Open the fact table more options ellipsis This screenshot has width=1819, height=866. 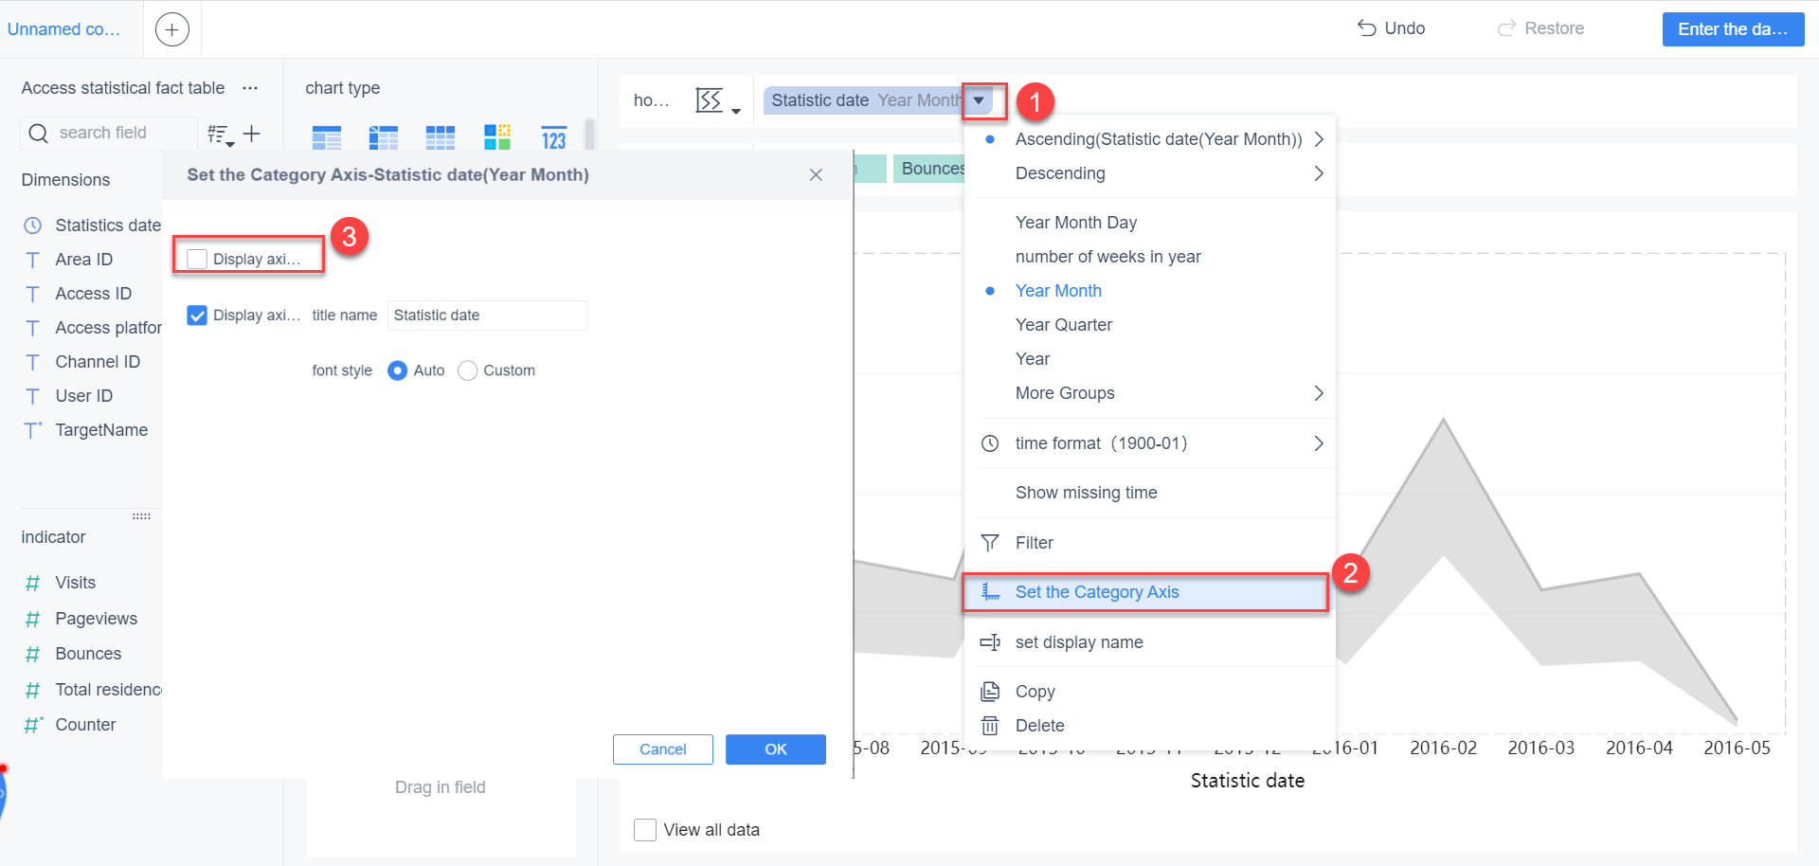tap(250, 88)
